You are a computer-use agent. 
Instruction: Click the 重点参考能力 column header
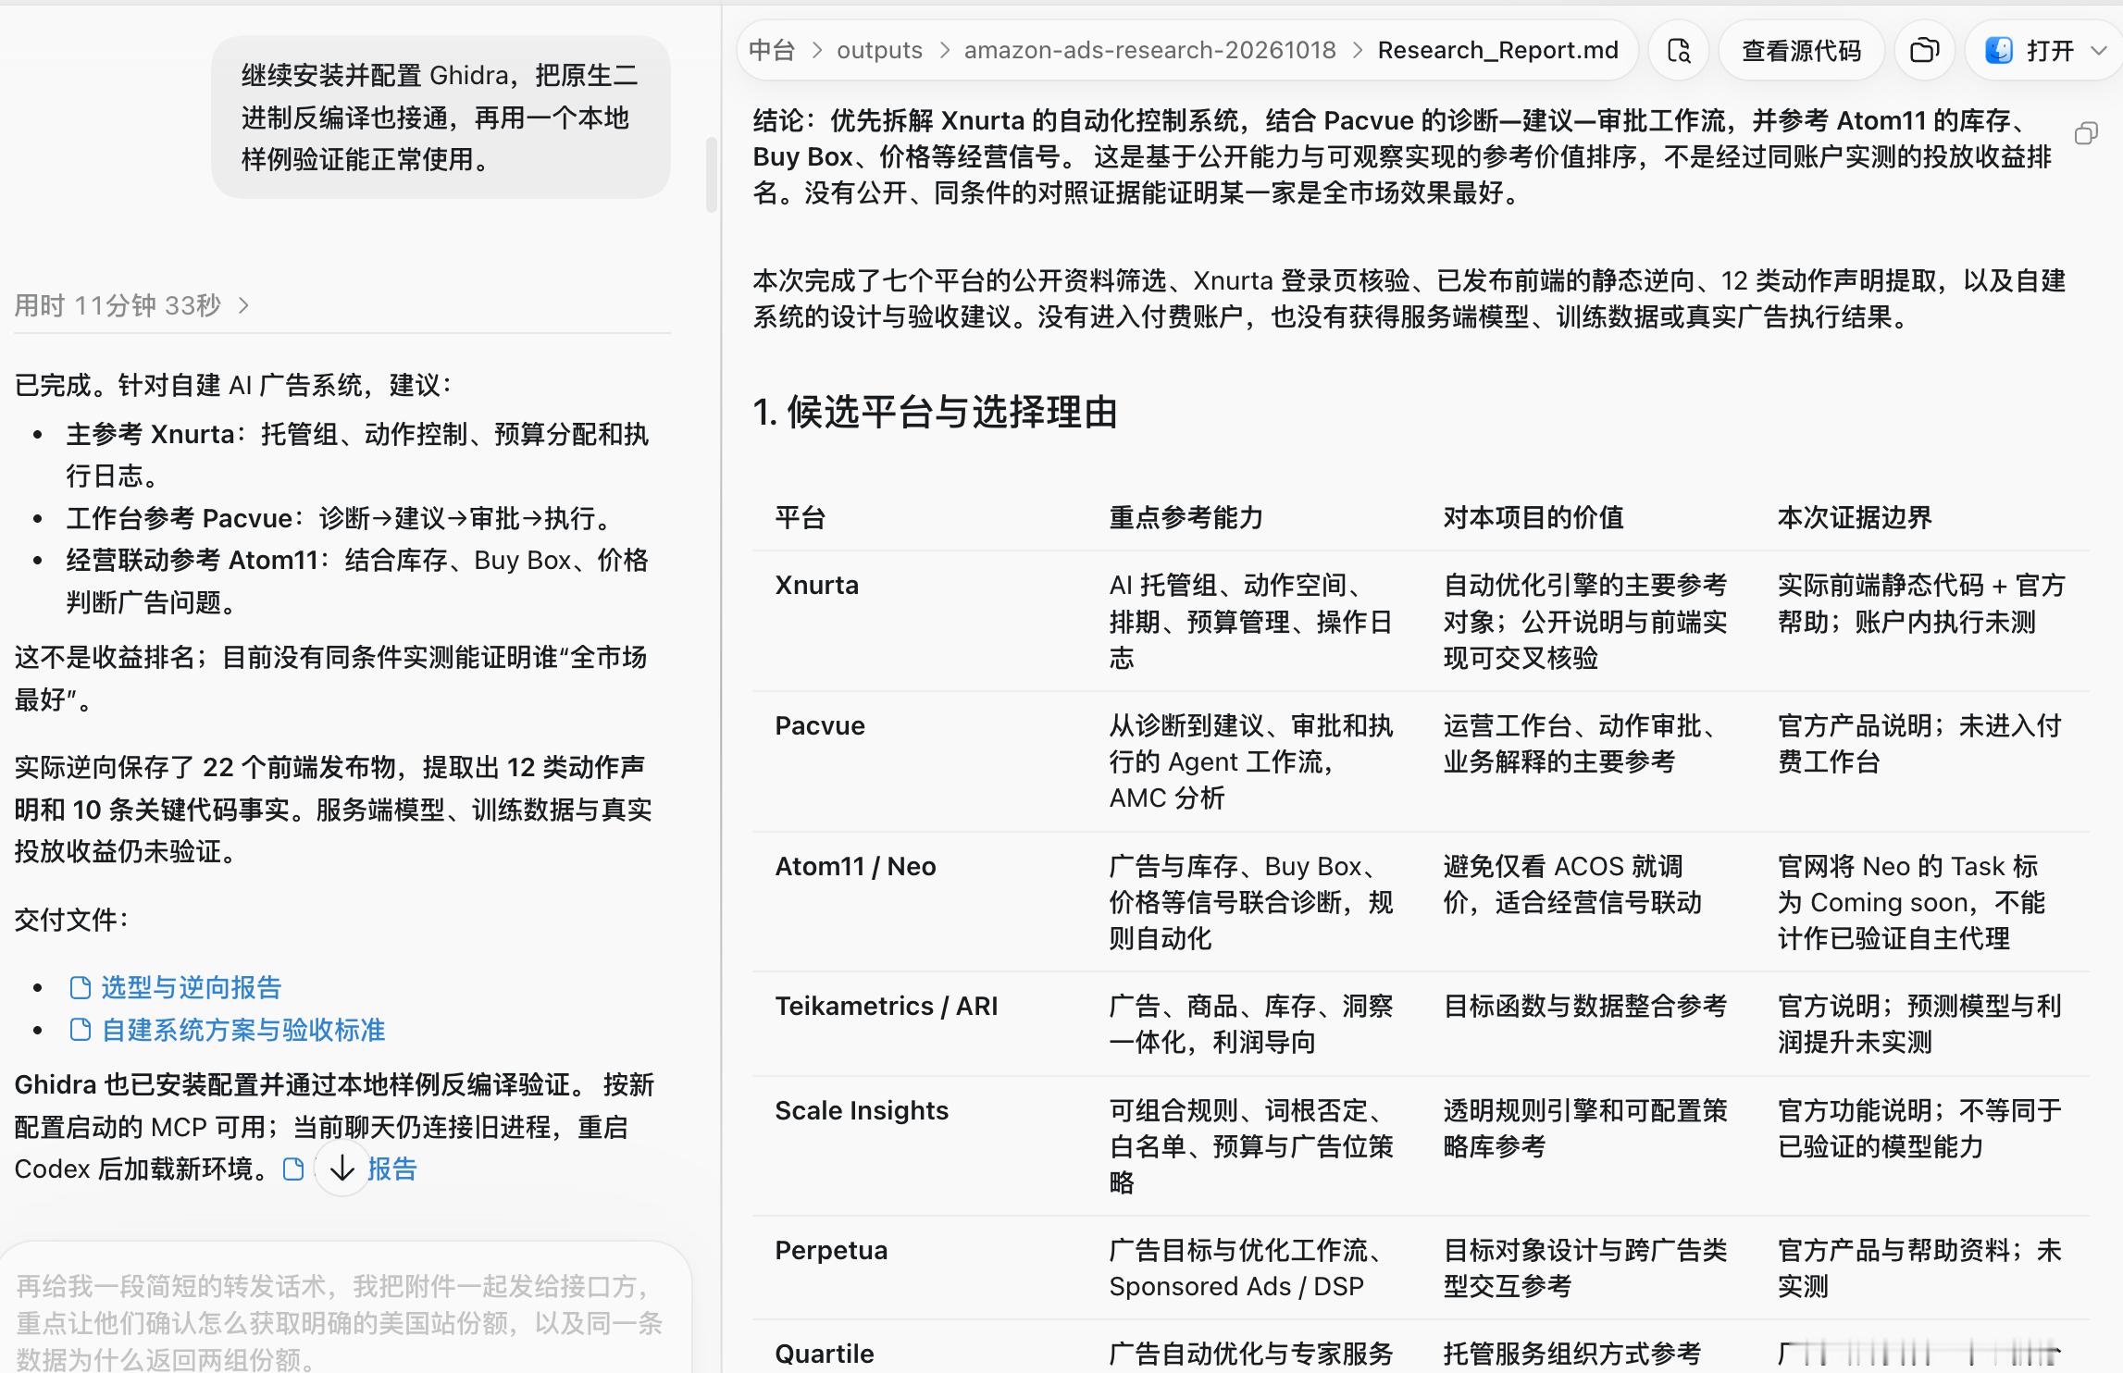pos(1186,518)
